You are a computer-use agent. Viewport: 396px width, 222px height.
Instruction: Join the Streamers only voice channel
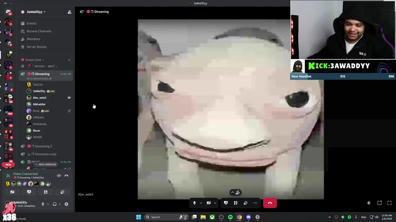[46, 154]
